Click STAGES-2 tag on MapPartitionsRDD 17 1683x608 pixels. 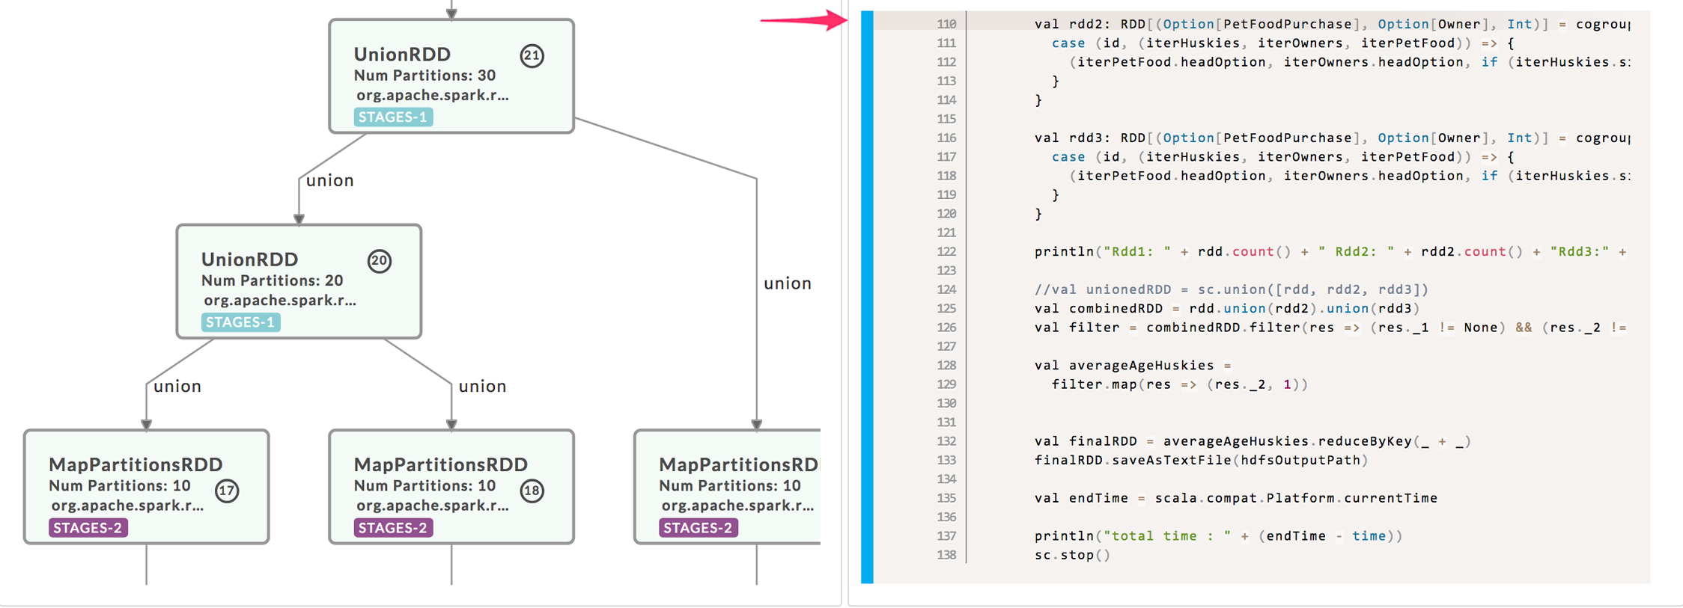[x=88, y=528]
